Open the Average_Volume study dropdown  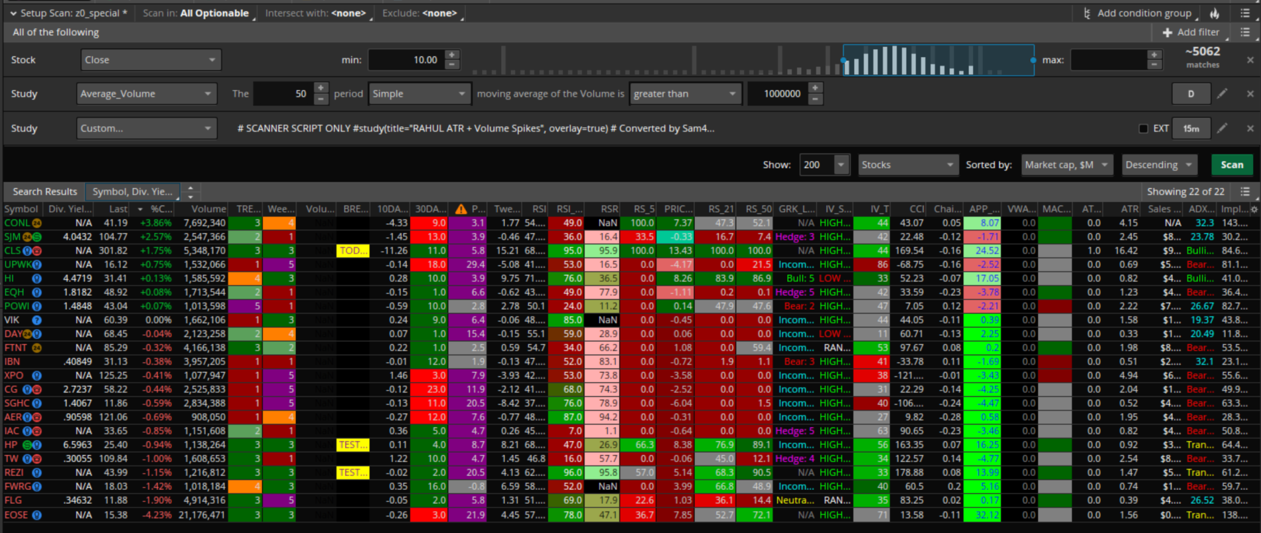point(146,94)
